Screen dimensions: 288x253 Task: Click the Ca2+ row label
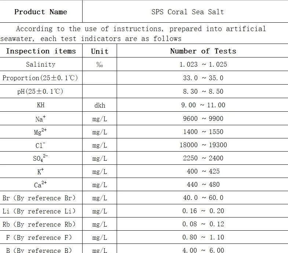pyautogui.click(x=40, y=185)
